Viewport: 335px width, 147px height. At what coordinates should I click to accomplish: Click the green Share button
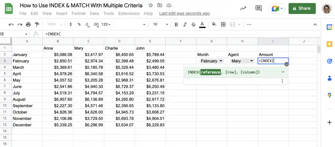tap(302, 8)
